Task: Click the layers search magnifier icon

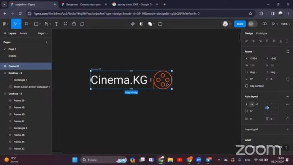Action: click(5, 33)
